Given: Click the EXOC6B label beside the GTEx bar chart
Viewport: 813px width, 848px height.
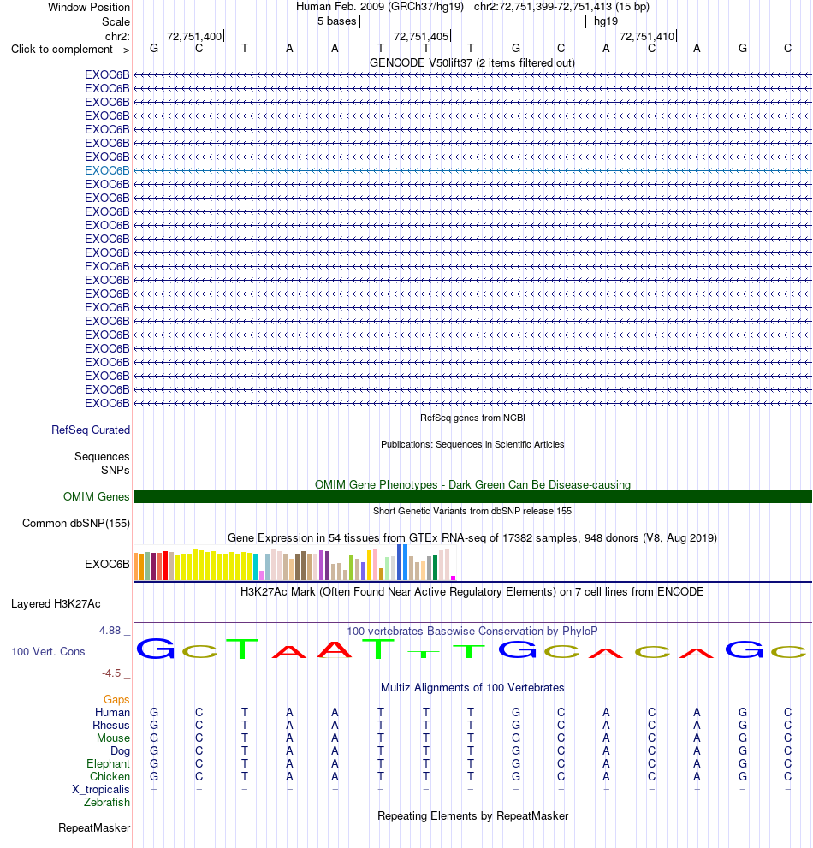Looking at the screenshot, I should pos(107,564).
